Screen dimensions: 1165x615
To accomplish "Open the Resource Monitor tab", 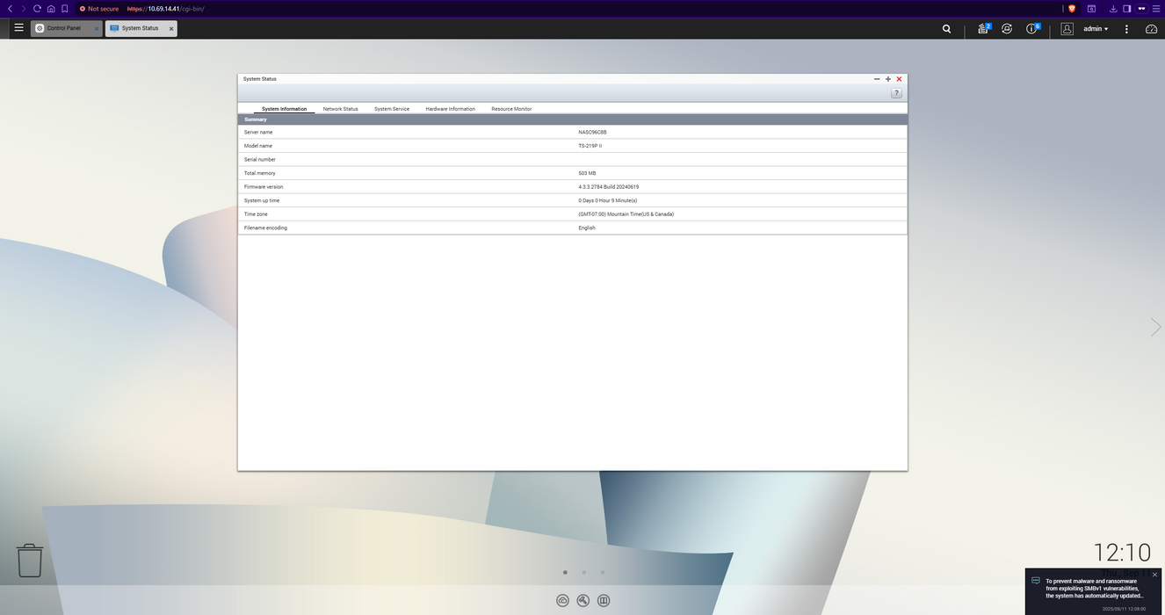I will (x=510, y=109).
